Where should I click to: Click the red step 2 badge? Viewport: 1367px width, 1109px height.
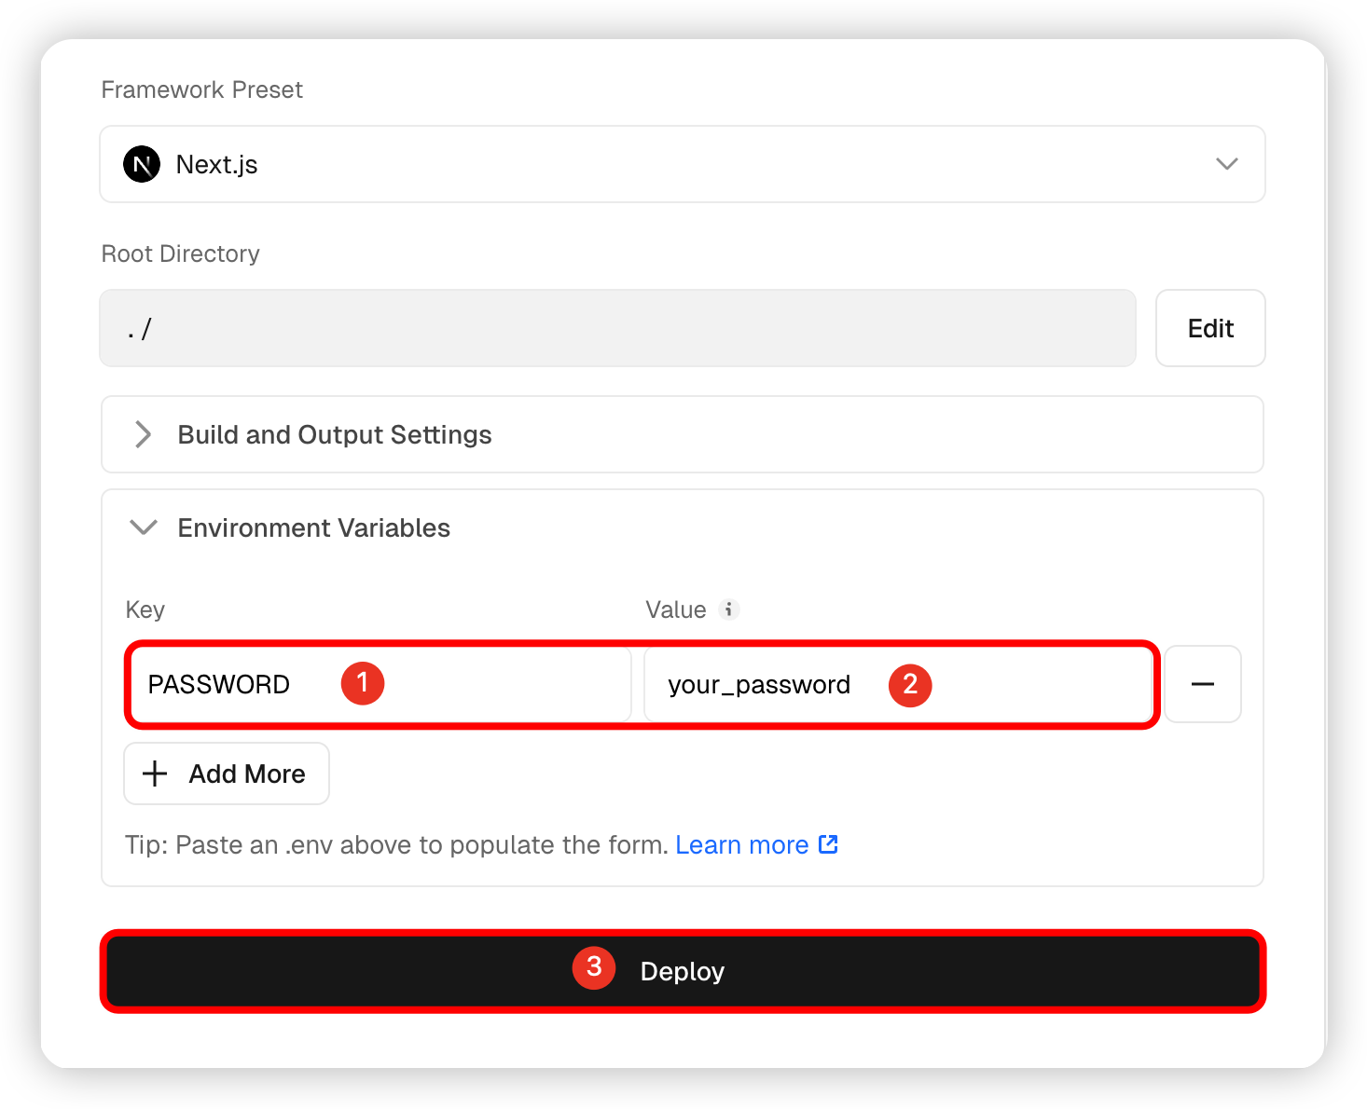click(x=910, y=685)
